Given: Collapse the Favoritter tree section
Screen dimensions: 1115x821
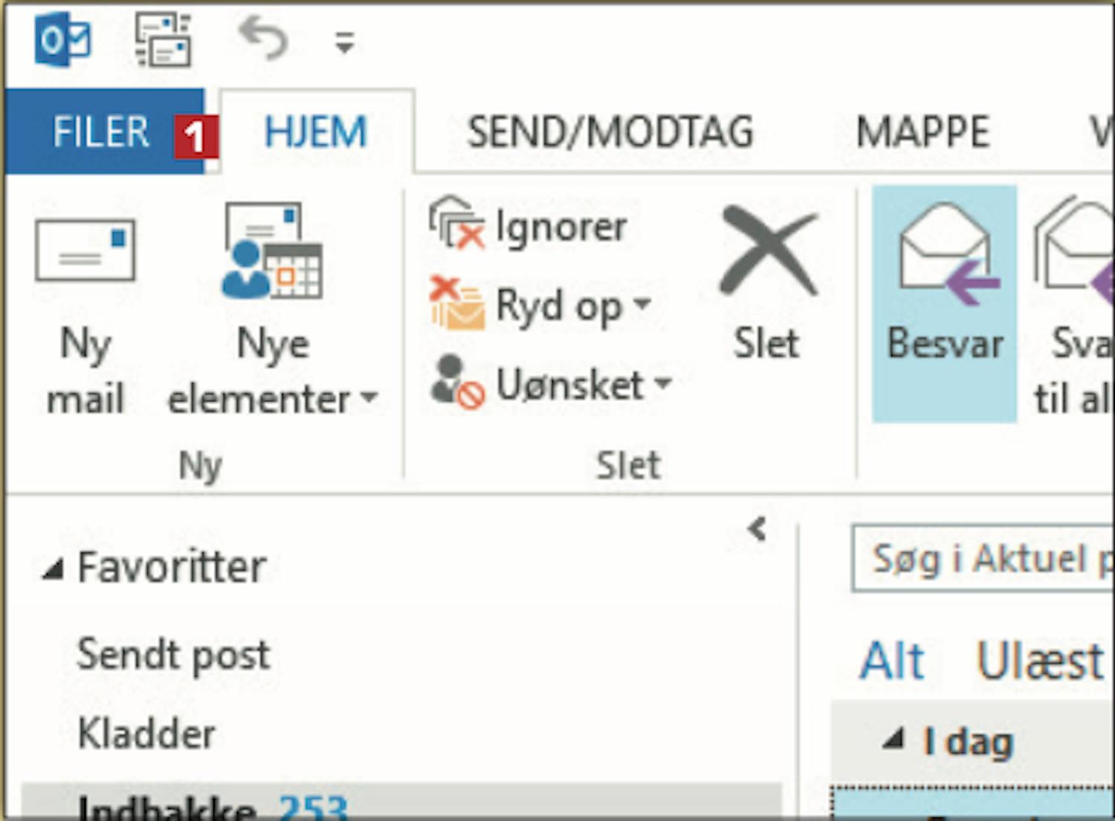Looking at the screenshot, I should pyautogui.click(x=54, y=569).
